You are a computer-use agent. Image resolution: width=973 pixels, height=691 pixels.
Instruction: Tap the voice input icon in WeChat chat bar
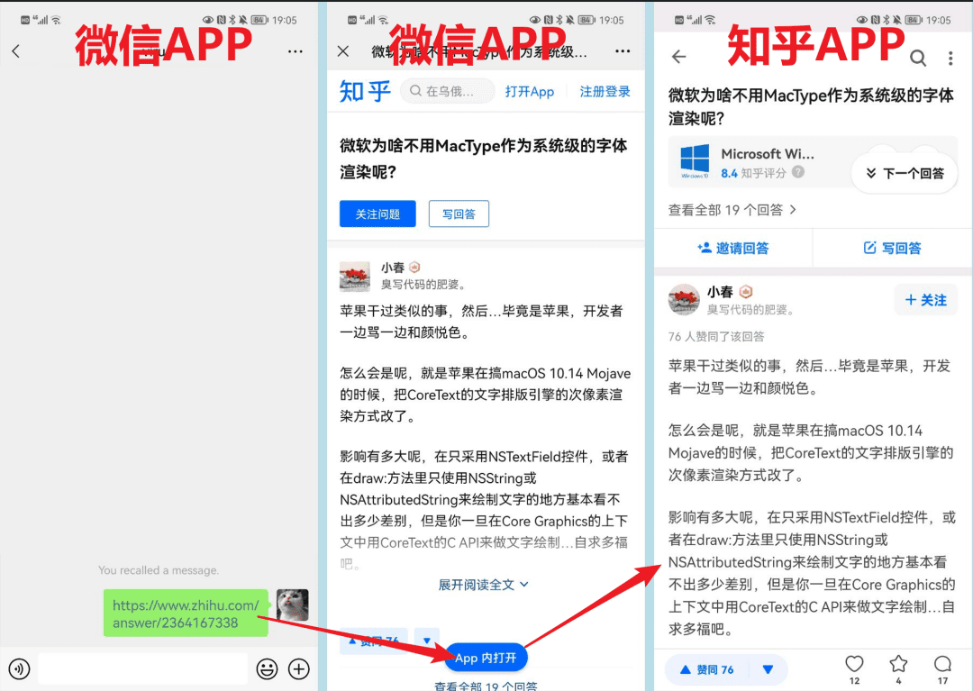19,668
